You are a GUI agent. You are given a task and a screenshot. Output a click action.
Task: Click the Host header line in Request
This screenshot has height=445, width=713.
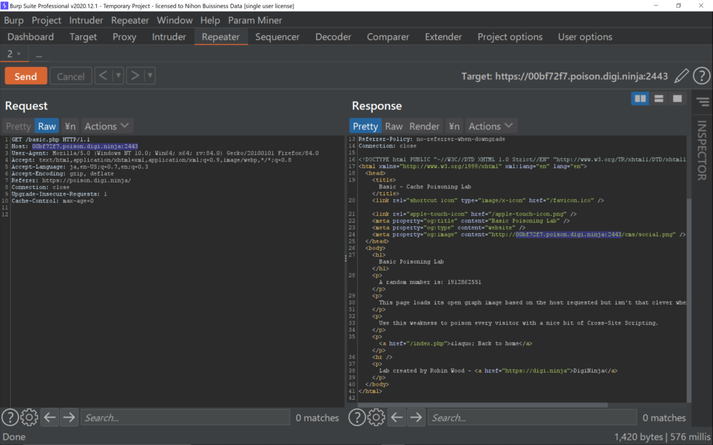pyautogui.click(x=75, y=147)
